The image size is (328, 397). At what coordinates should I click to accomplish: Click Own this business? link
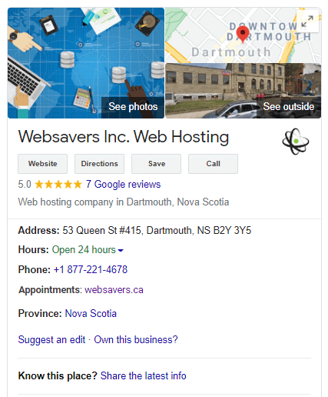136,340
